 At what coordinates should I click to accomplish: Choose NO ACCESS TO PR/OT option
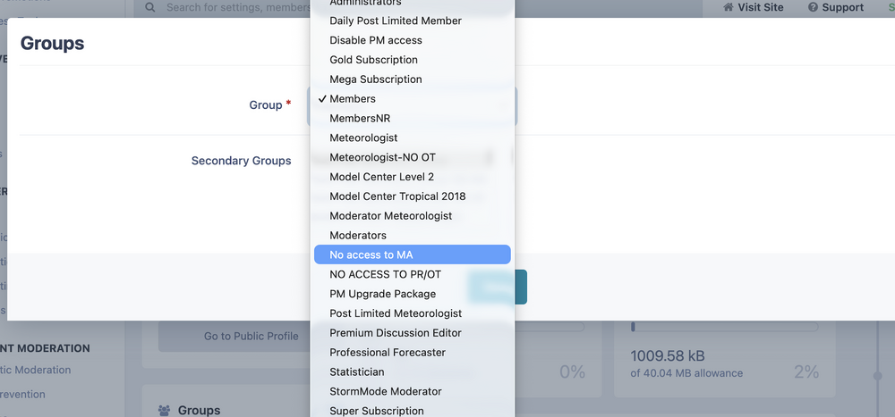coord(385,275)
